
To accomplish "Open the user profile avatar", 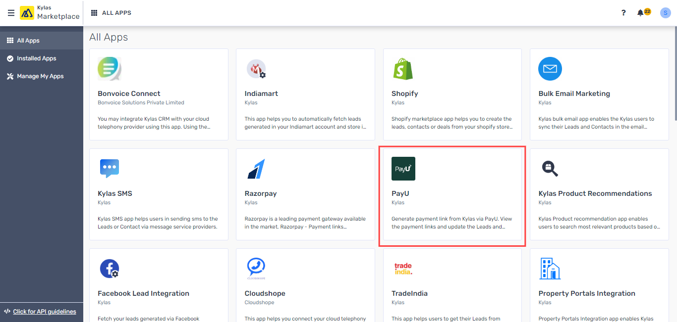I will point(665,13).
